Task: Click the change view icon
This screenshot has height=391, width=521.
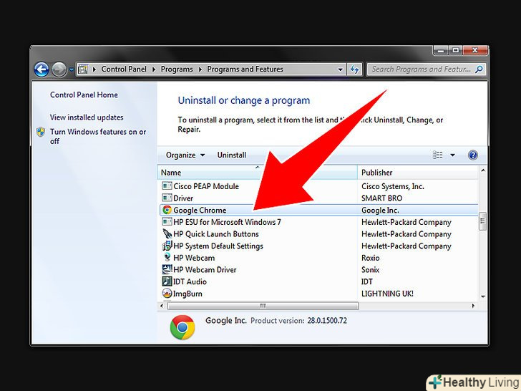Action: pyautogui.click(x=437, y=155)
